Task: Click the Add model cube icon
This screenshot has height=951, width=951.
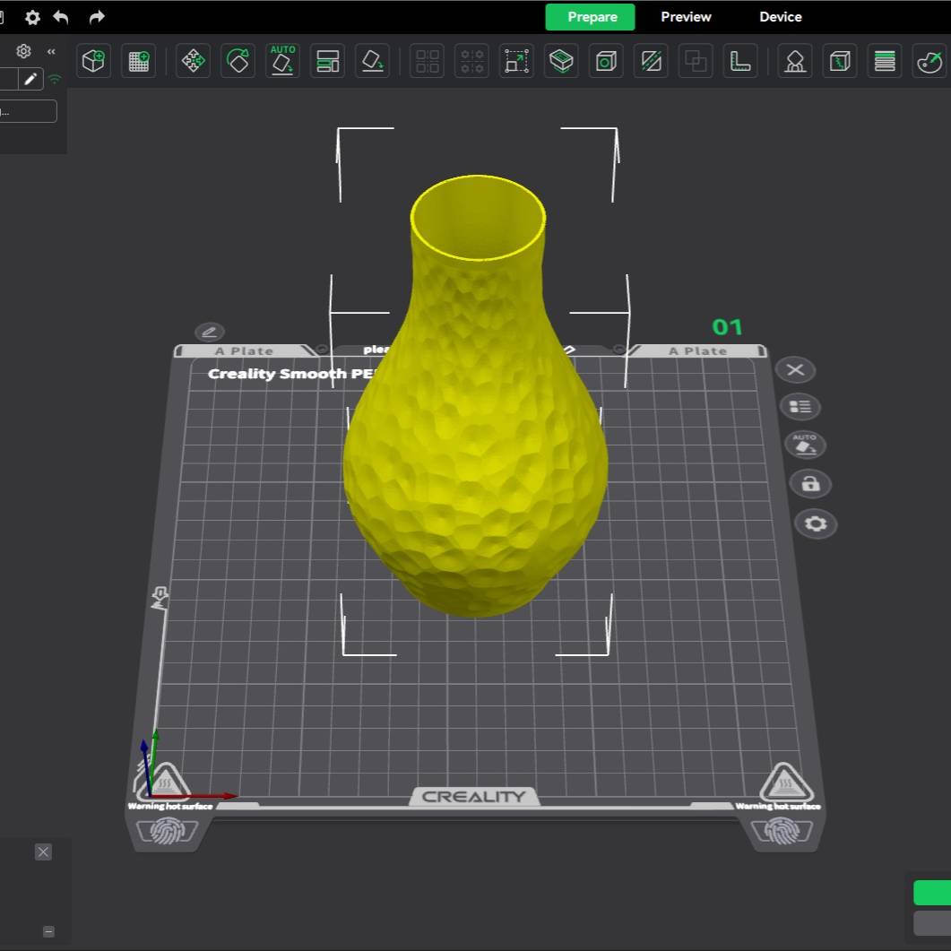Action: coord(93,61)
